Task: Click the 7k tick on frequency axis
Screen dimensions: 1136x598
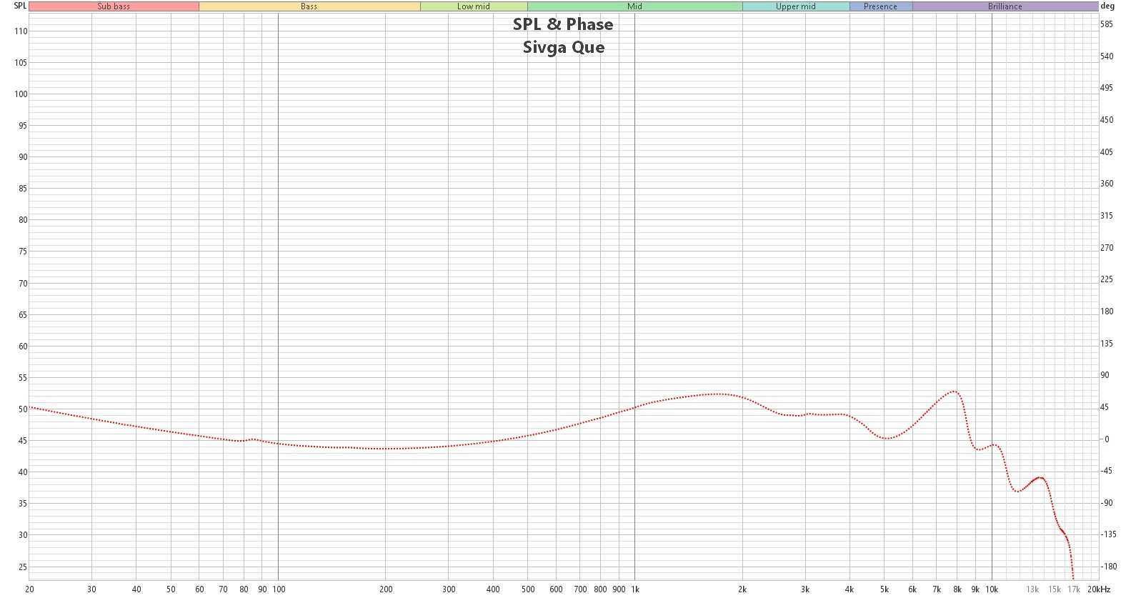Action: pos(937,589)
